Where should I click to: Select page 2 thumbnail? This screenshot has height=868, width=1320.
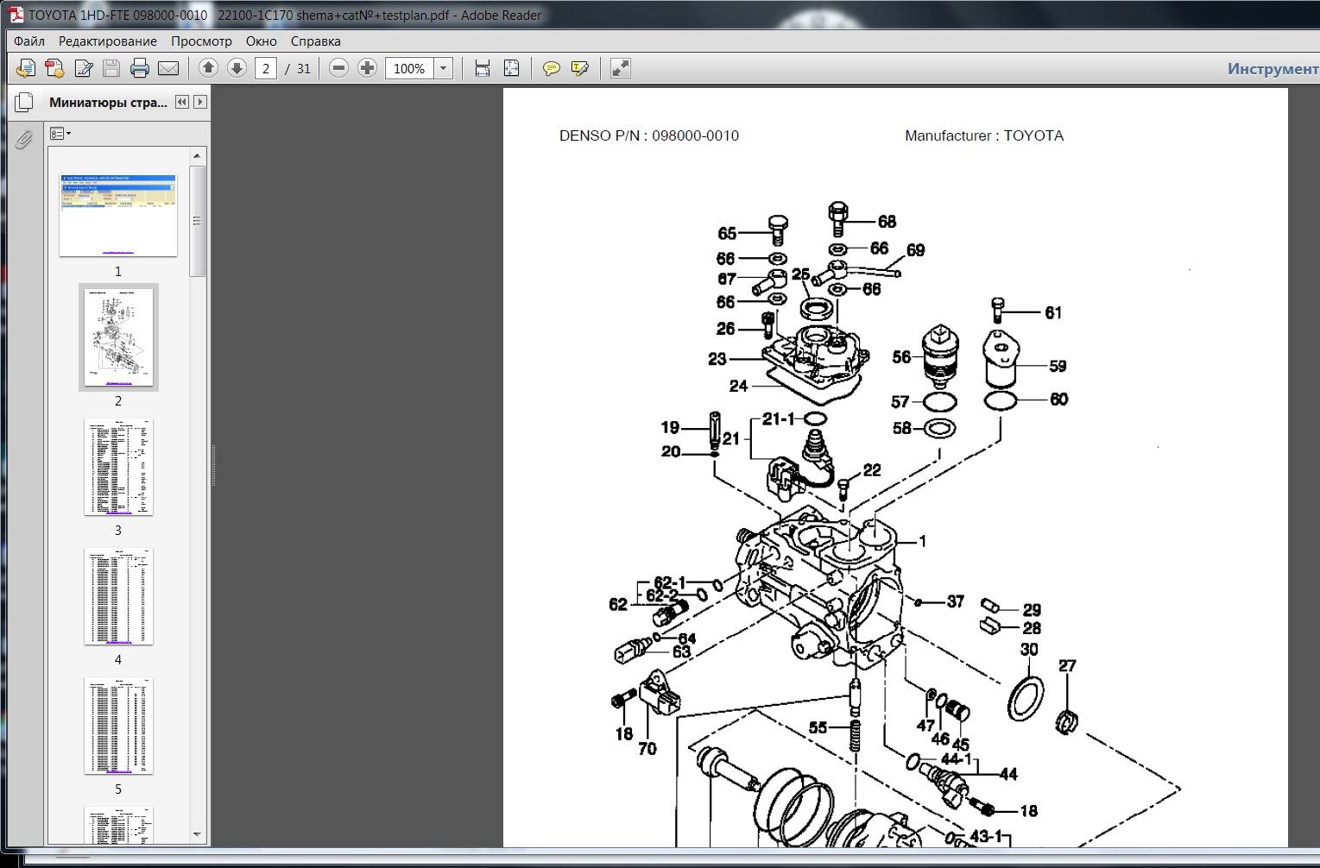[x=118, y=337]
